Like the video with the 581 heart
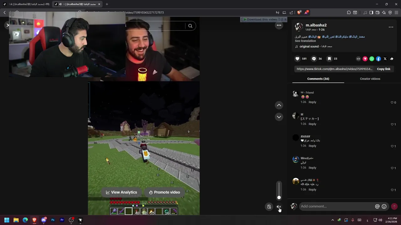 [297, 59]
